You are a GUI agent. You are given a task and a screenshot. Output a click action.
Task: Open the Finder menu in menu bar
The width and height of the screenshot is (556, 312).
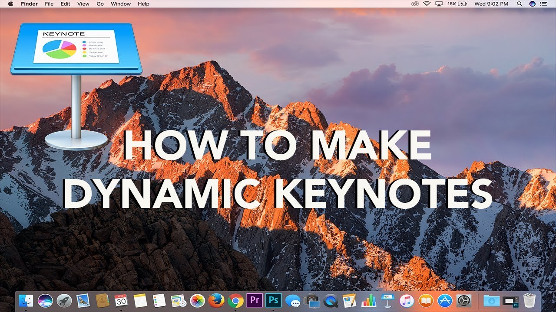coord(29,4)
